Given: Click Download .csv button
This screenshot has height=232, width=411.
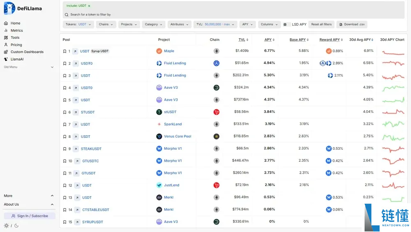Looking at the screenshot, I should [x=352, y=24].
